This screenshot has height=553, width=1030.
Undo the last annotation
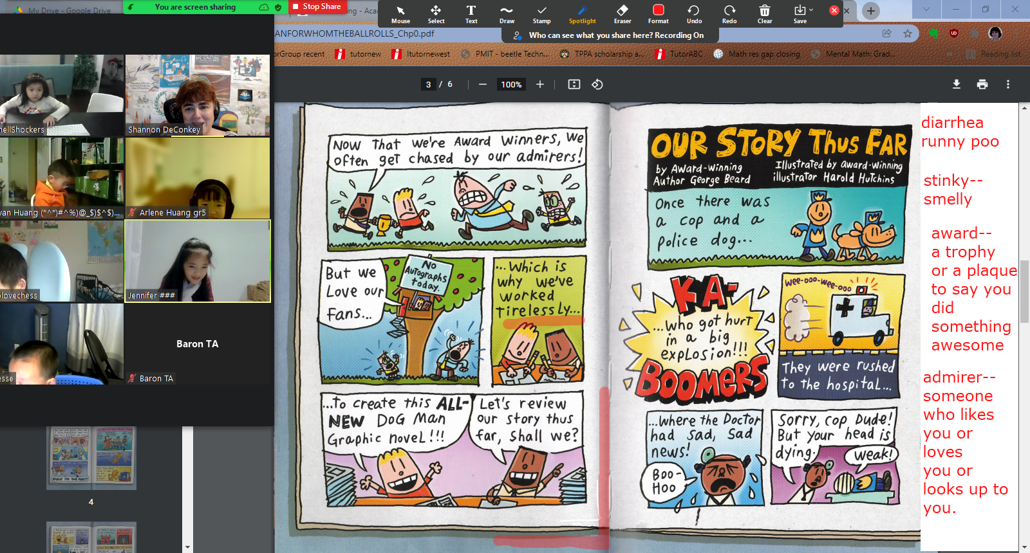[694, 14]
